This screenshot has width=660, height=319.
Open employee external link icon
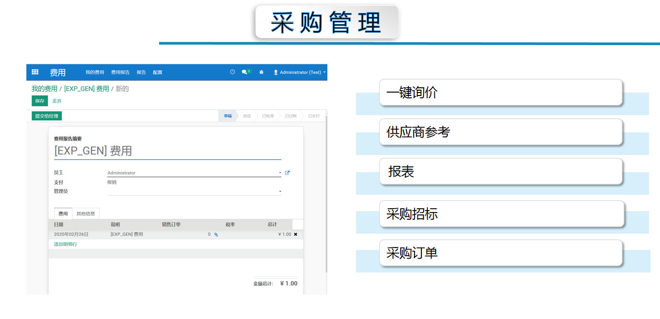tap(287, 173)
